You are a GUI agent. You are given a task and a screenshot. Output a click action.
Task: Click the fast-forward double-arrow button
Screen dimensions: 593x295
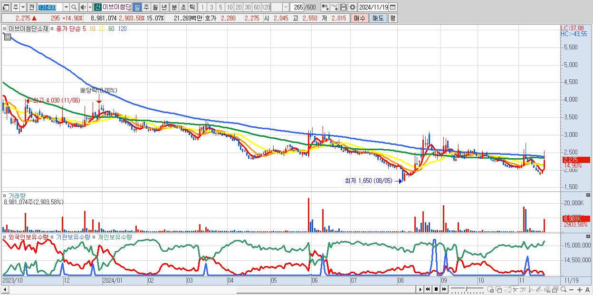(x=444, y=289)
